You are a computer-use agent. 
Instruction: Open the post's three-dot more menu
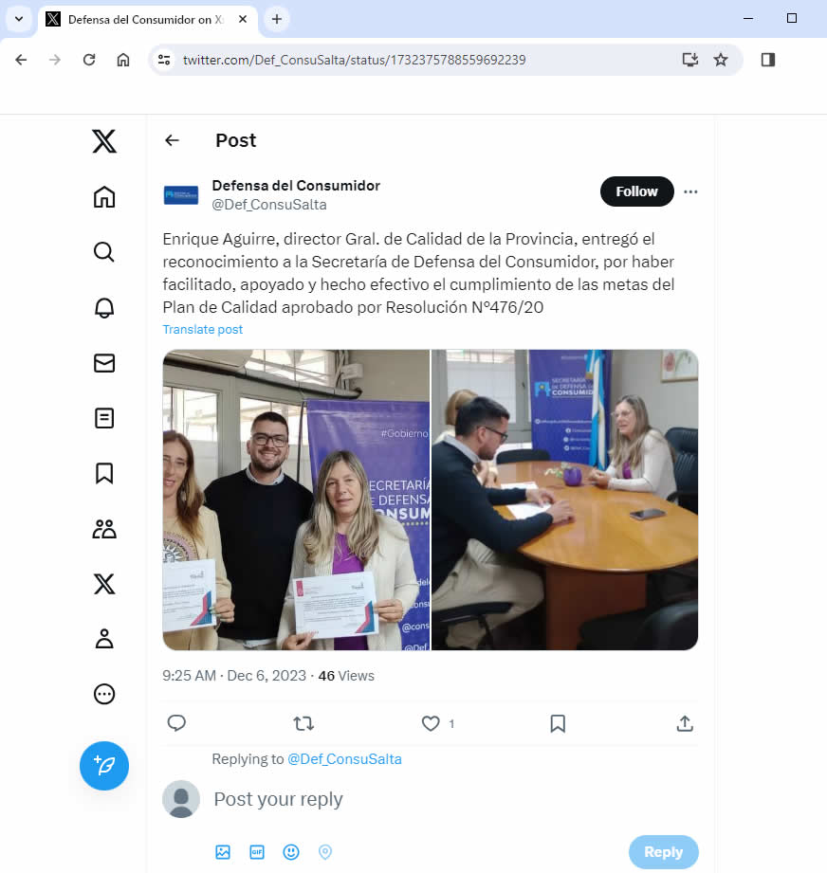[690, 191]
